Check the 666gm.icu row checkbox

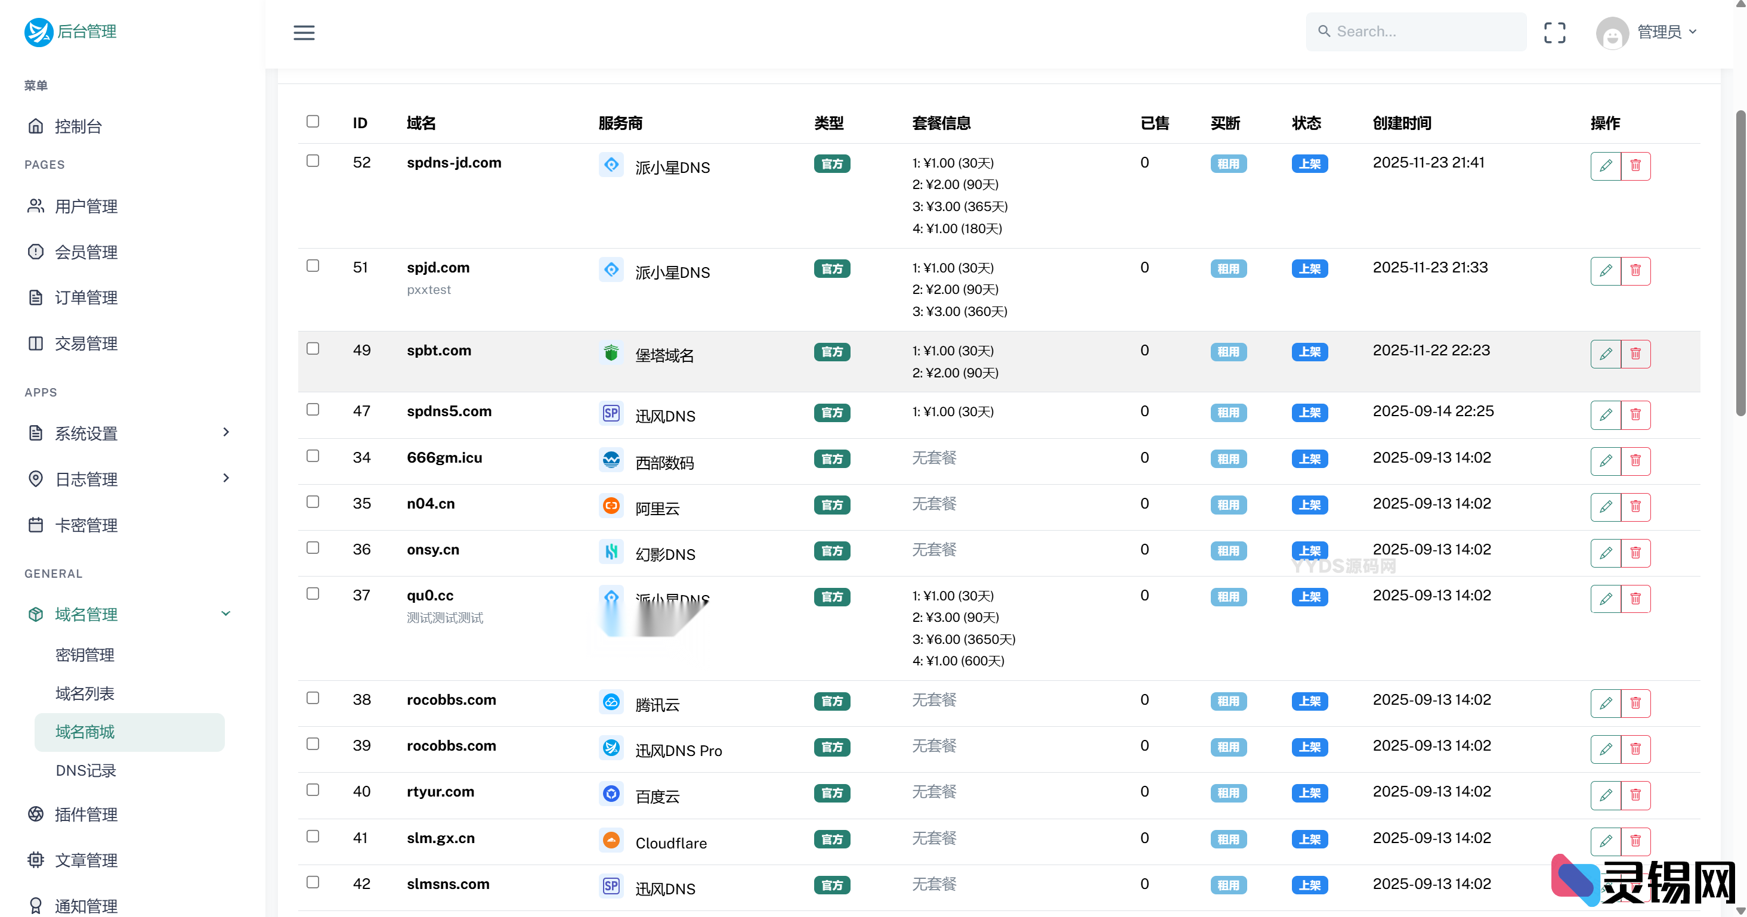313,456
